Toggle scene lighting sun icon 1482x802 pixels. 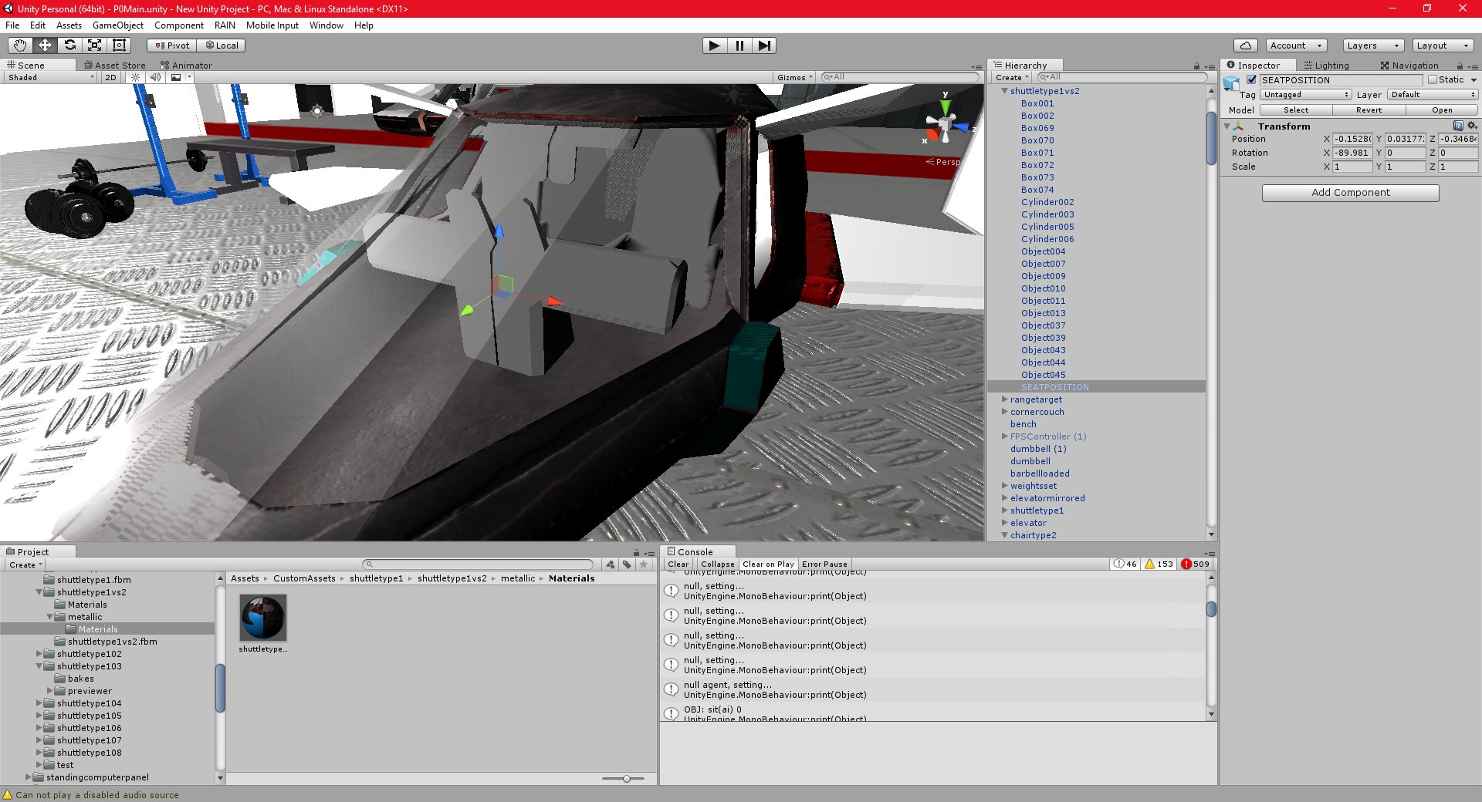[x=135, y=77]
